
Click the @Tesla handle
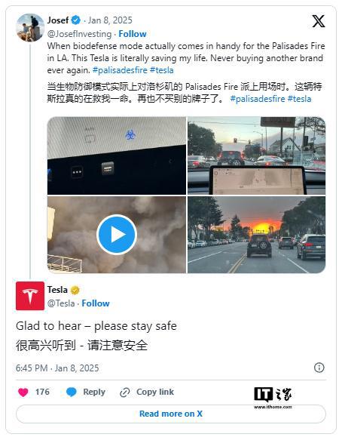[61, 303]
